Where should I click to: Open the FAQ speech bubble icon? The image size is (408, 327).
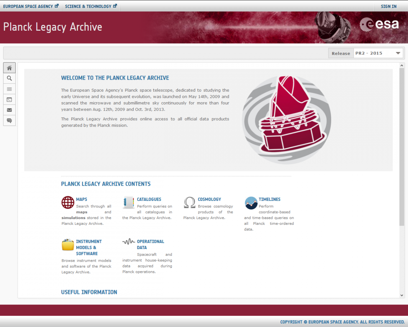10,121
